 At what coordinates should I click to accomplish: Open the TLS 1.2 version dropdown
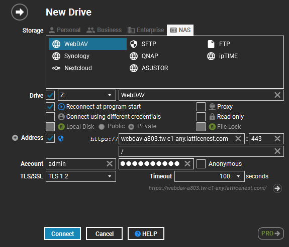pos(81,176)
